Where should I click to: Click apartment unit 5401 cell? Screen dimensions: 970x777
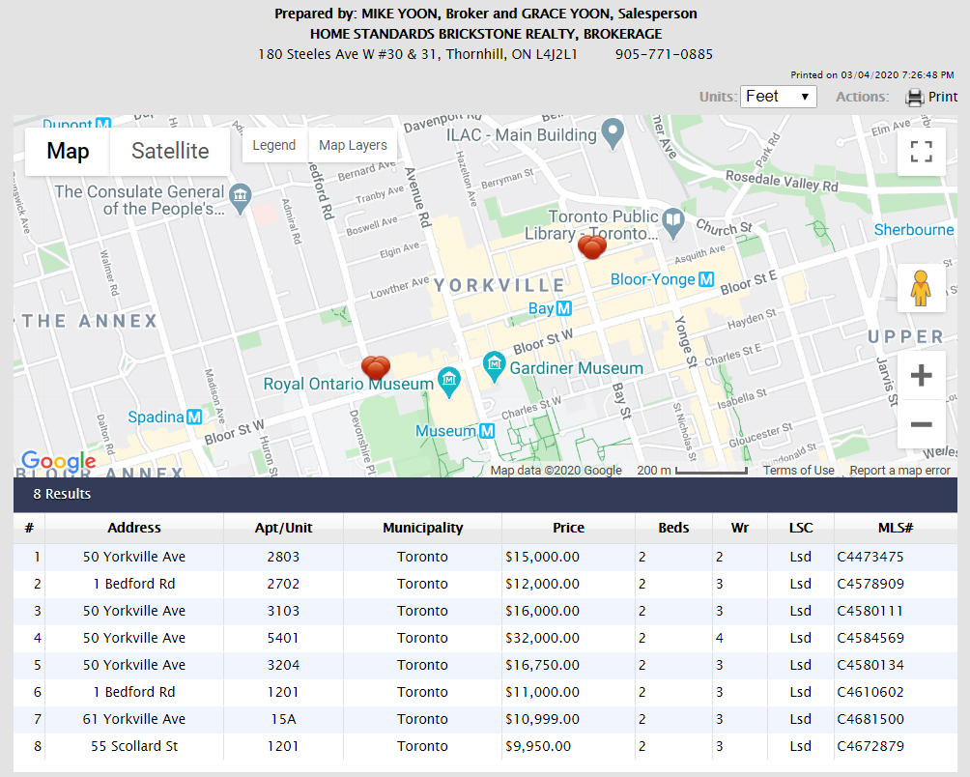(283, 638)
